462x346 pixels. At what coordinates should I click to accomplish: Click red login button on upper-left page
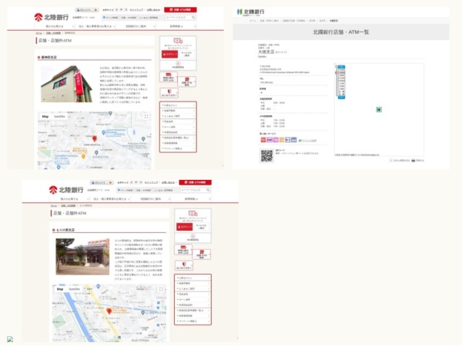(169, 54)
